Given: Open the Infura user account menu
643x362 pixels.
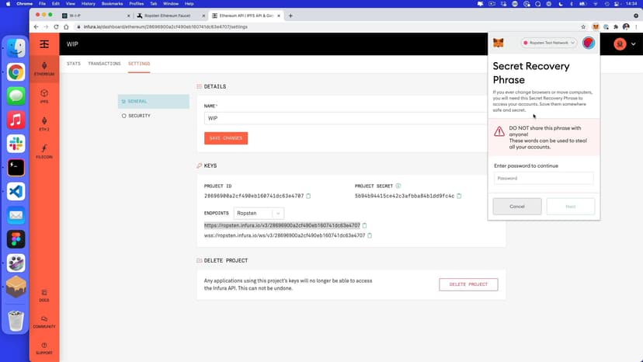Looking at the screenshot, I should coord(620,44).
